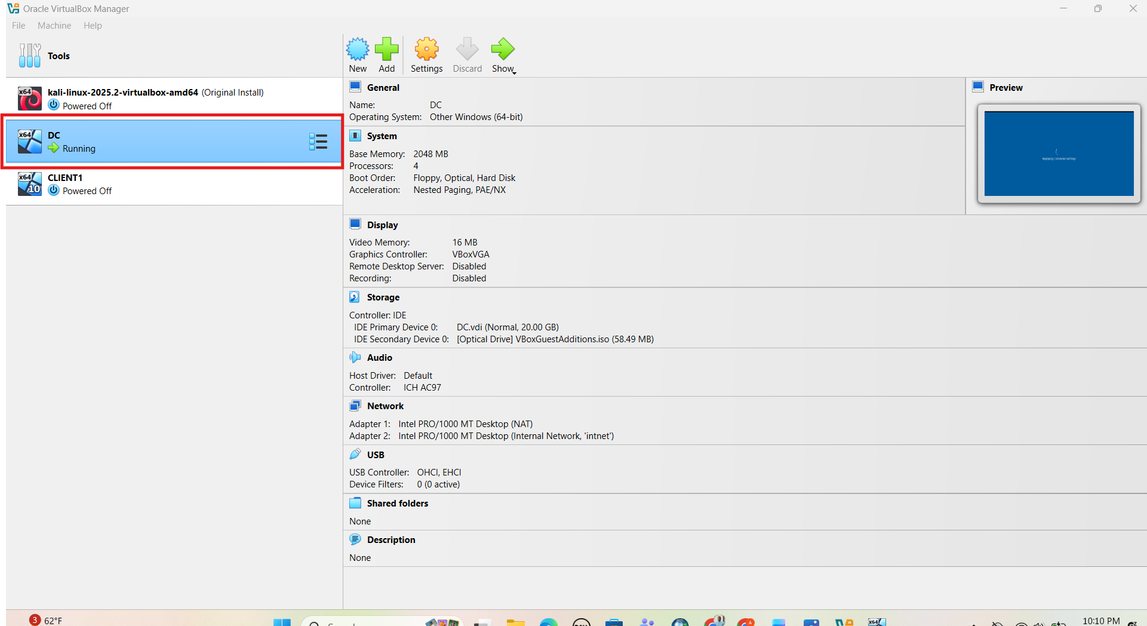1147x626 pixels.
Task: Click the Storage section disk icon
Action: click(355, 297)
